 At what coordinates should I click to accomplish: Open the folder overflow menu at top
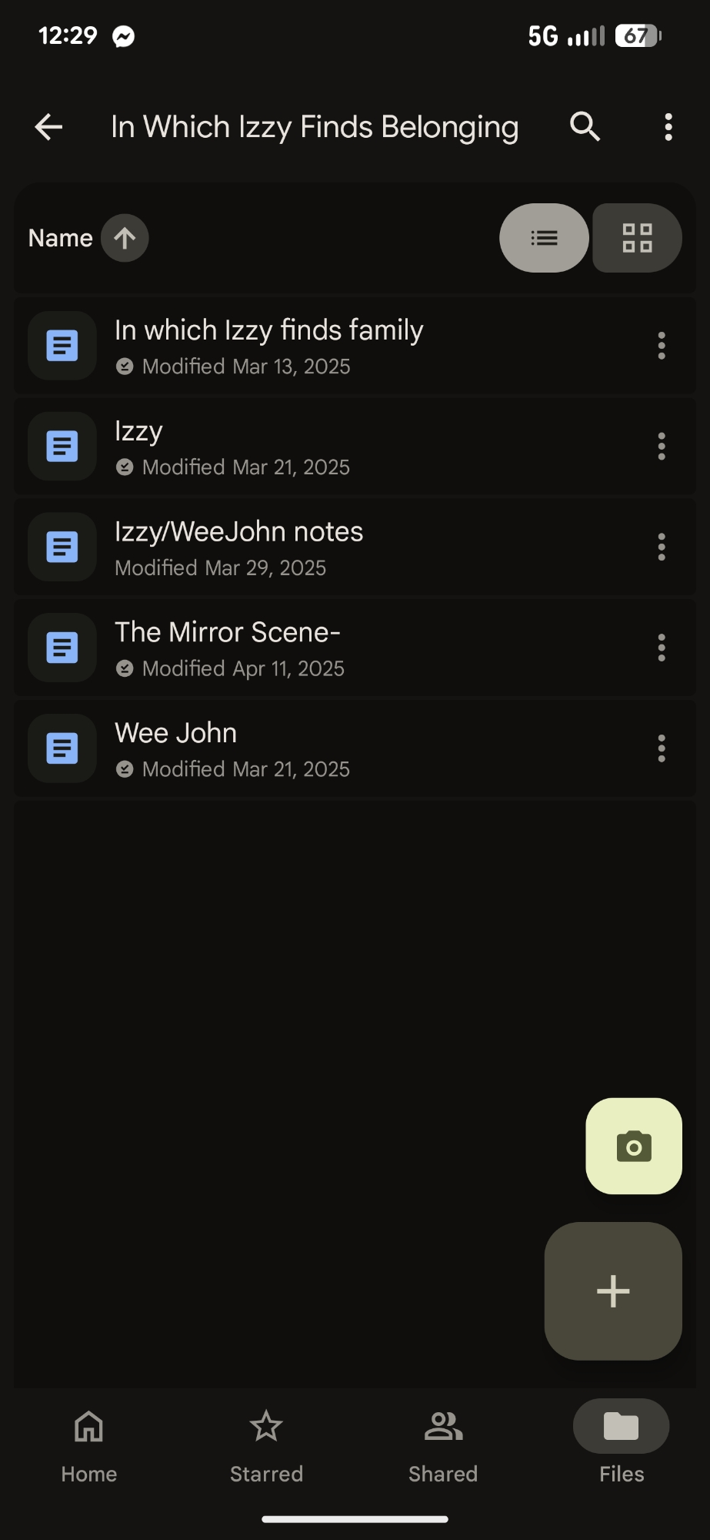click(x=668, y=127)
